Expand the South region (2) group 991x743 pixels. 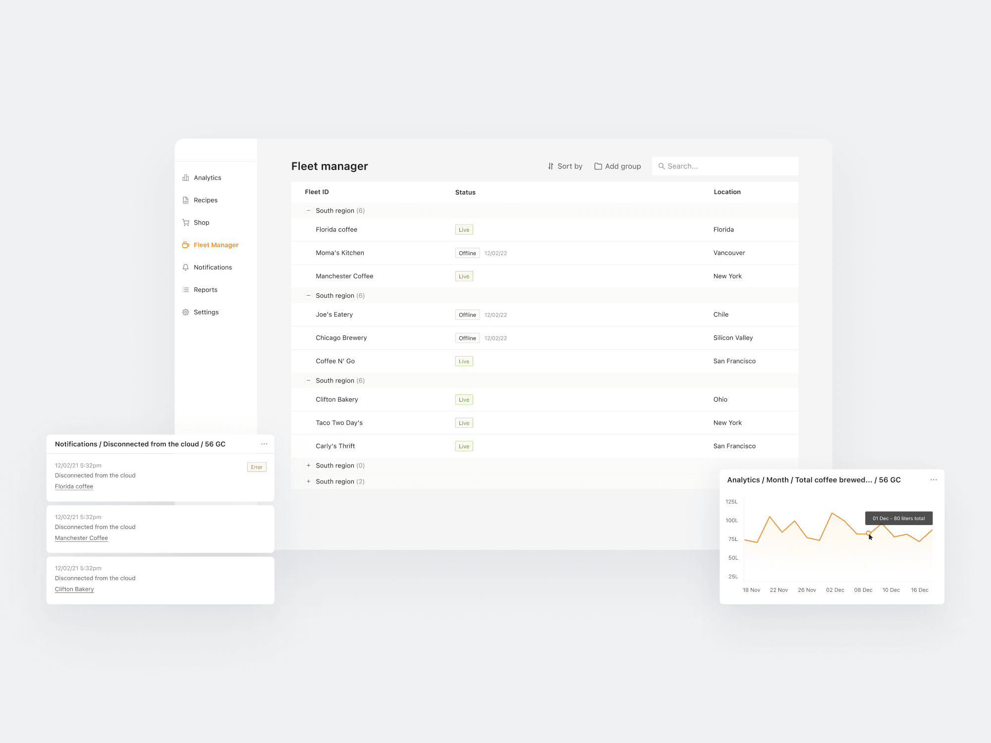308,481
